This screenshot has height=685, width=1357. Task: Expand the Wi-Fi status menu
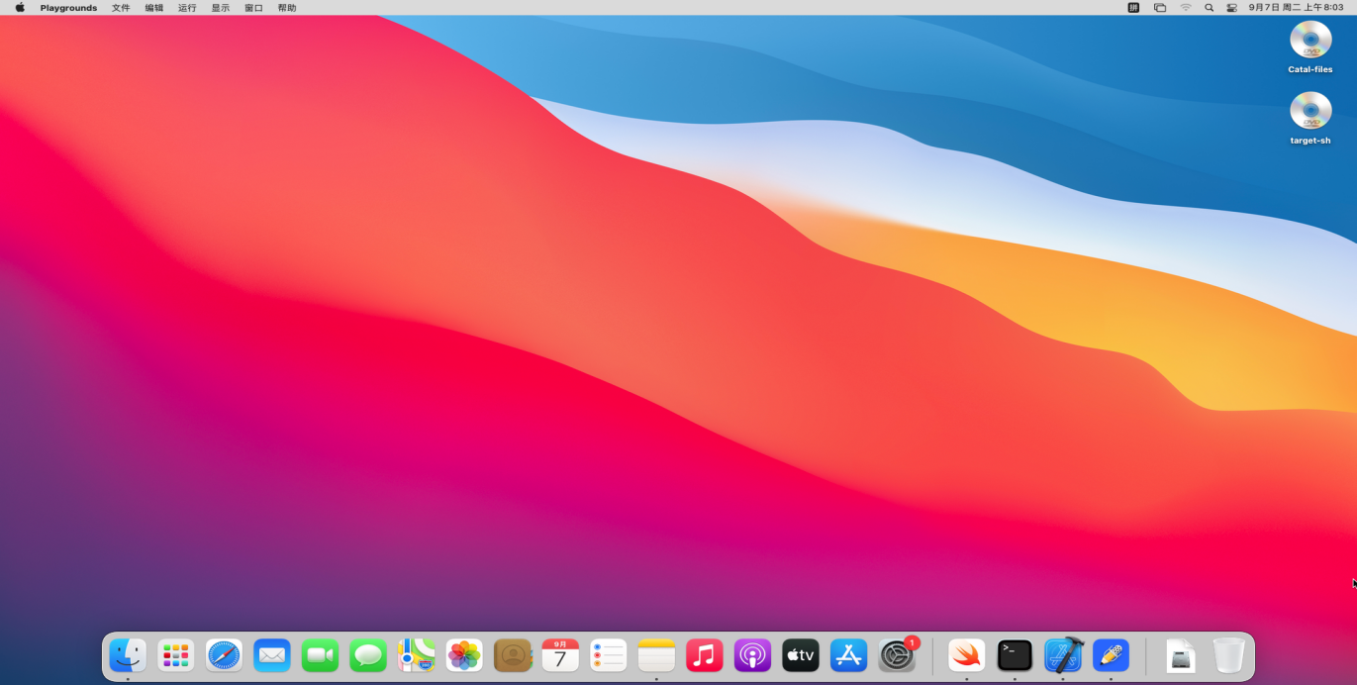coord(1186,8)
